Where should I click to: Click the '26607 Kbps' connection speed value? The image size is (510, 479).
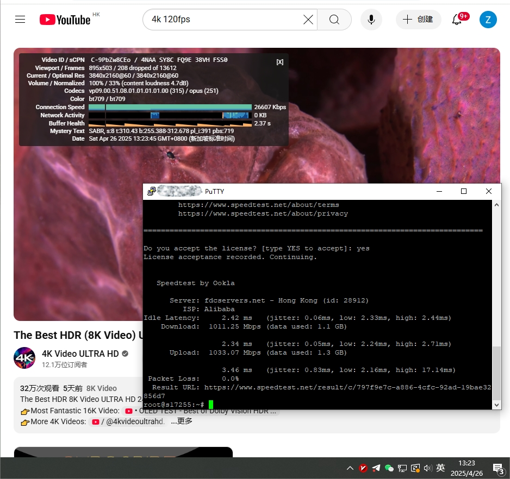coord(270,107)
